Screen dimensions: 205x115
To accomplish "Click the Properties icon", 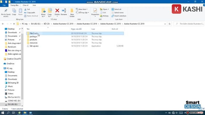I will (95, 11).
